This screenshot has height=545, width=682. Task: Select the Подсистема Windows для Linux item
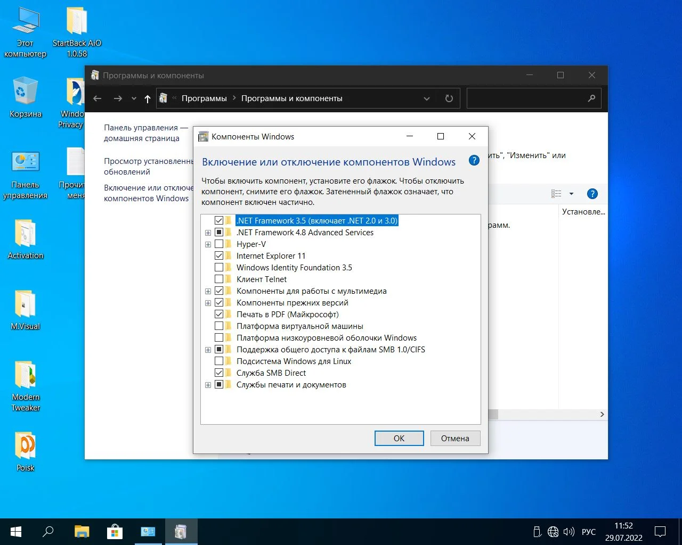coord(294,361)
